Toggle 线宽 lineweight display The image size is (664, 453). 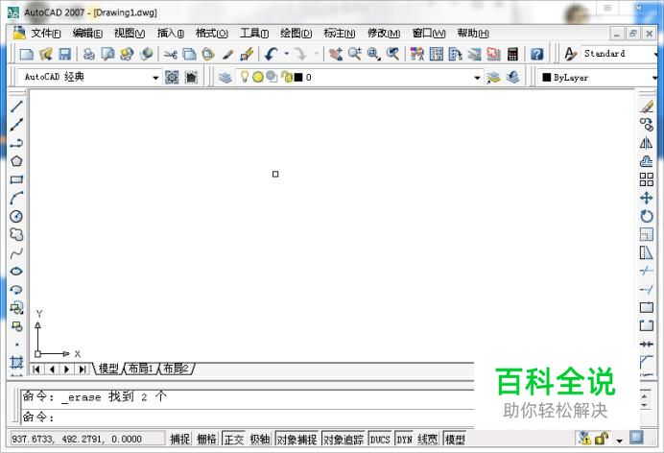[427, 439]
